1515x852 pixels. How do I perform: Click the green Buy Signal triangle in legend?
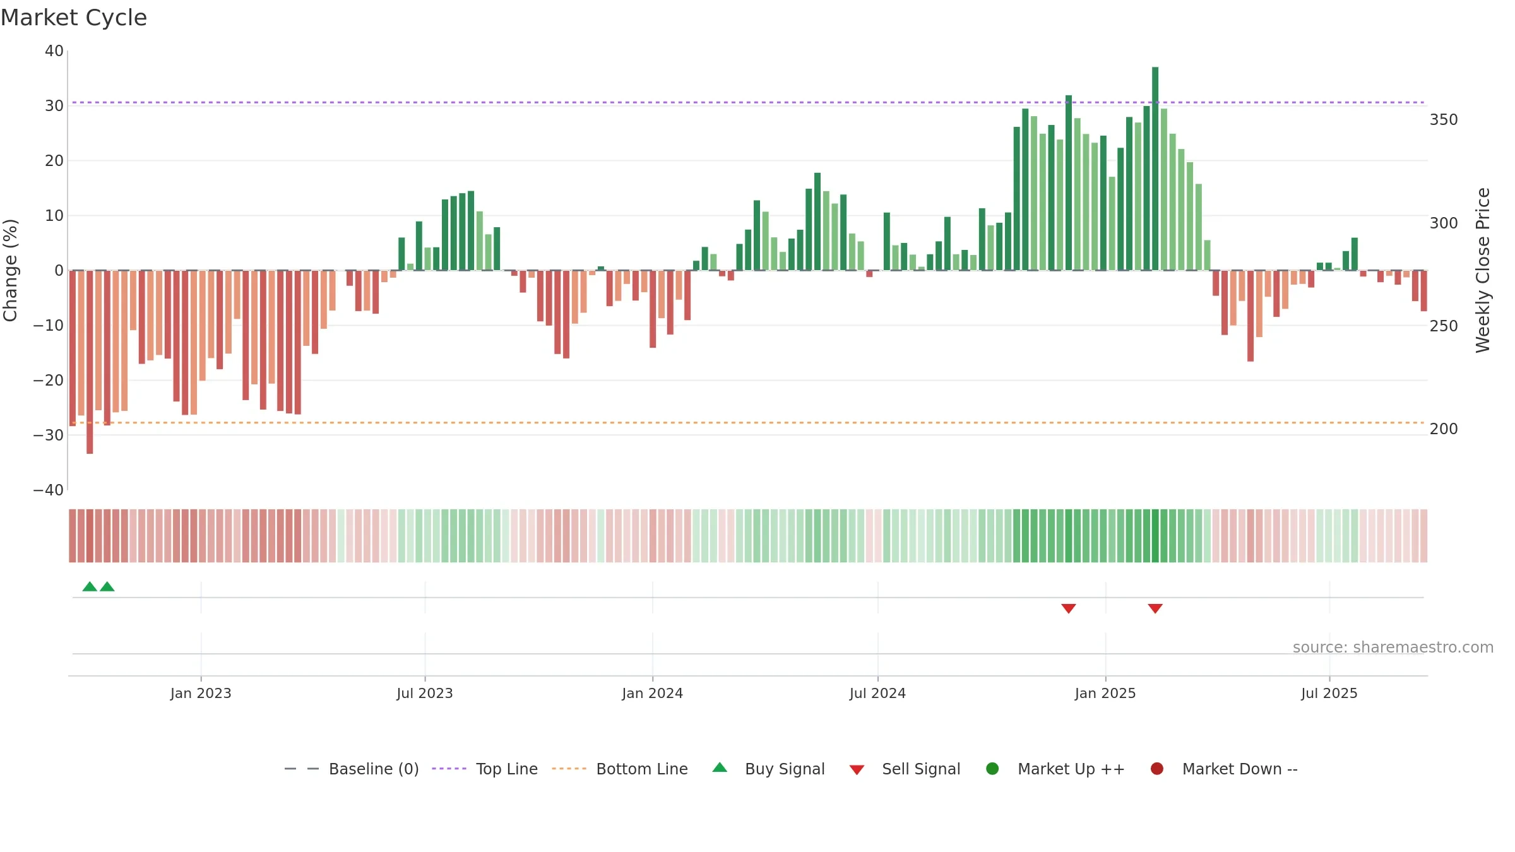coord(720,768)
